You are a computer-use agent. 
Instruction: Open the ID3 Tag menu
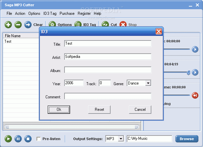50,13
